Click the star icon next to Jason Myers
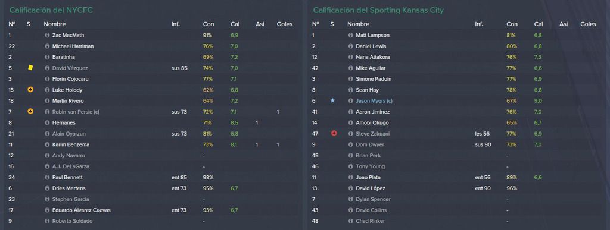Screen dimensions: 610x230 (332, 100)
